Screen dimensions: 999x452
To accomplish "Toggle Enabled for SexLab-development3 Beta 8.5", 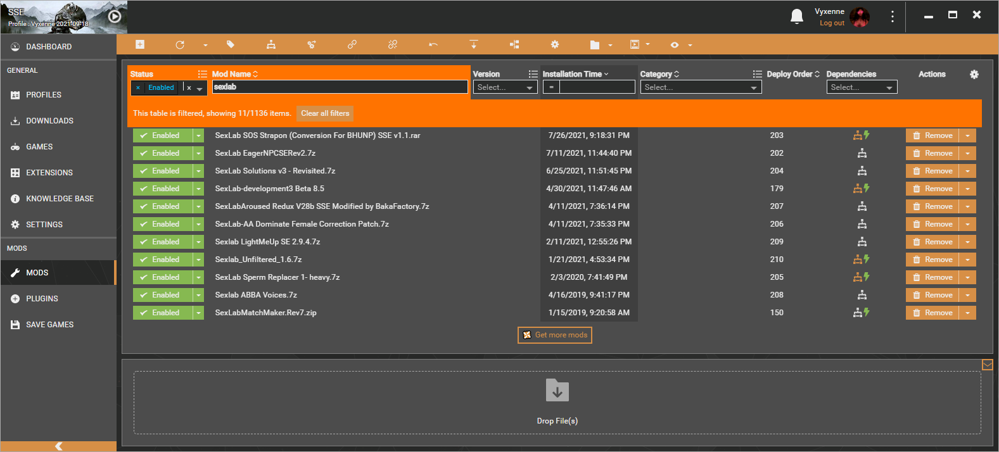I will click(162, 189).
